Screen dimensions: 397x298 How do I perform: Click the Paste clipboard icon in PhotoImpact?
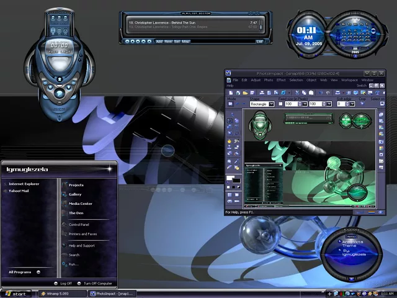(311, 93)
